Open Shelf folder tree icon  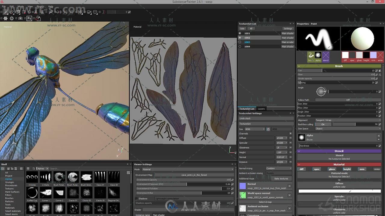point(3,169)
